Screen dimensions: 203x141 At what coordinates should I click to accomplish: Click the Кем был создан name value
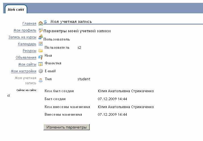point(126,91)
